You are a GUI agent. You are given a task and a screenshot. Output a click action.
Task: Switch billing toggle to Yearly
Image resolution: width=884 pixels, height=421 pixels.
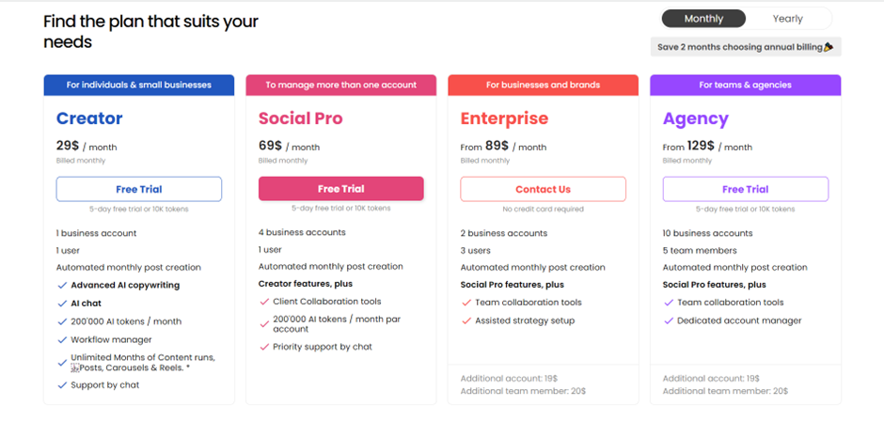click(x=787, y=19)
